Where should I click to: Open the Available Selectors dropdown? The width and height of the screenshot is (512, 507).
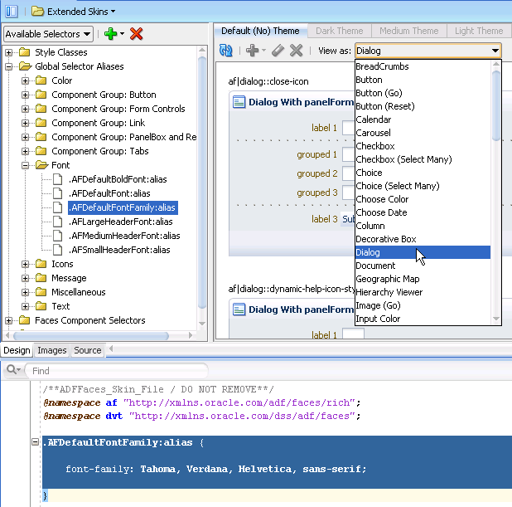pos(48,34)
